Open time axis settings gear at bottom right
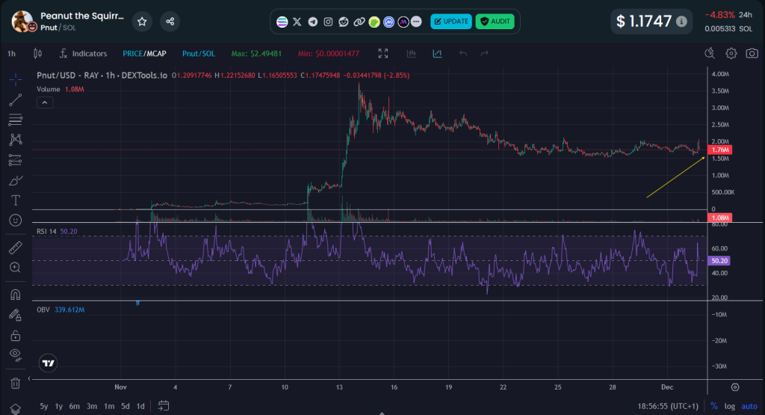This screenshot has height=415, width=765. tap(735, 387)
